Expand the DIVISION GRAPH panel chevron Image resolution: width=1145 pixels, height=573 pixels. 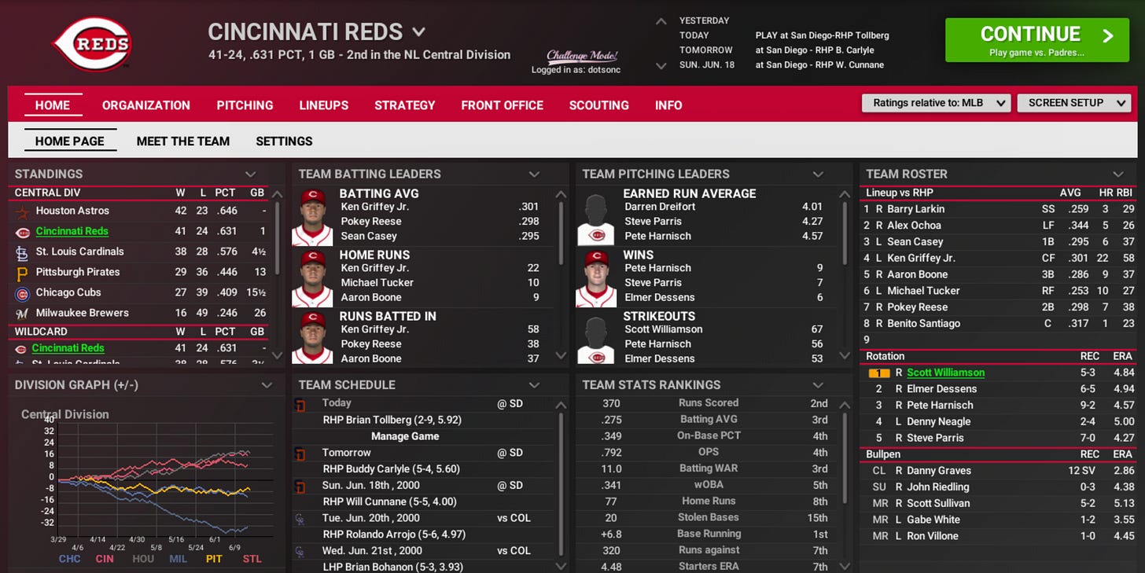[267, 385]
